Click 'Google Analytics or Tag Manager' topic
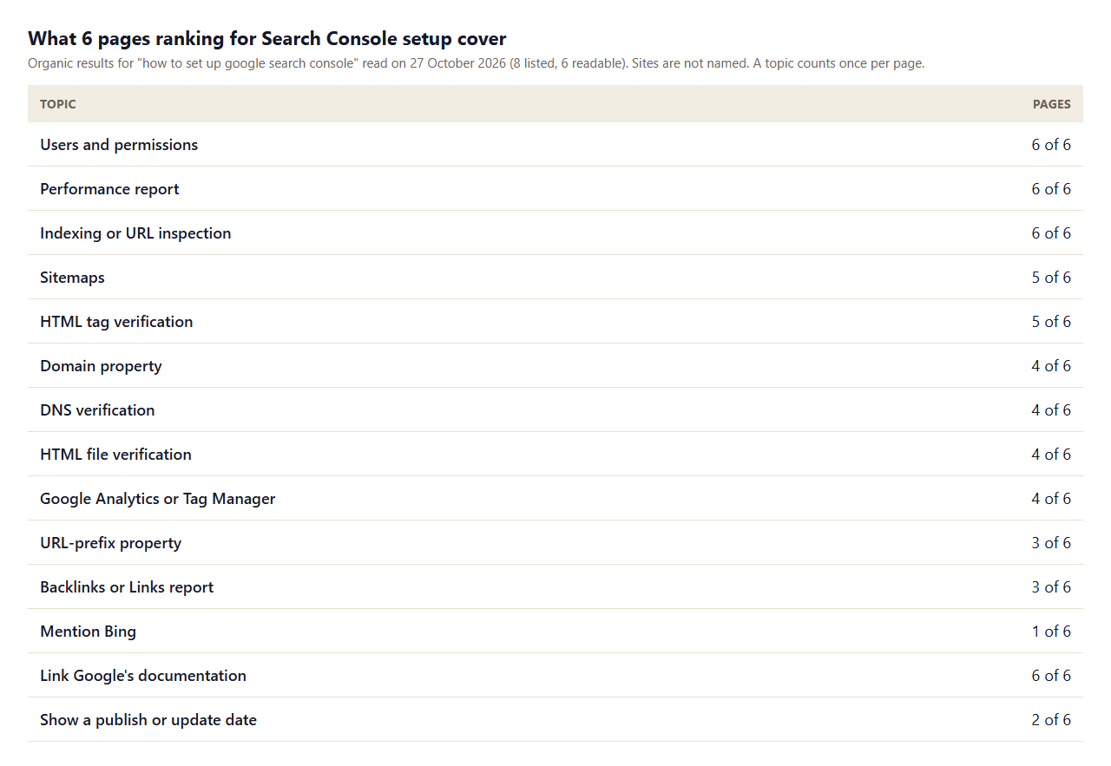The height and width of the screenshot is (766, 1111). coord(158,499)
